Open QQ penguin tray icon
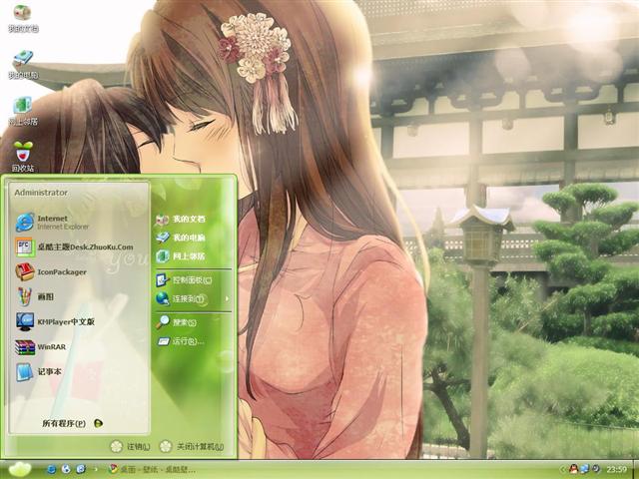The height and width of the screenshot is (479, 639). (573, 470)
